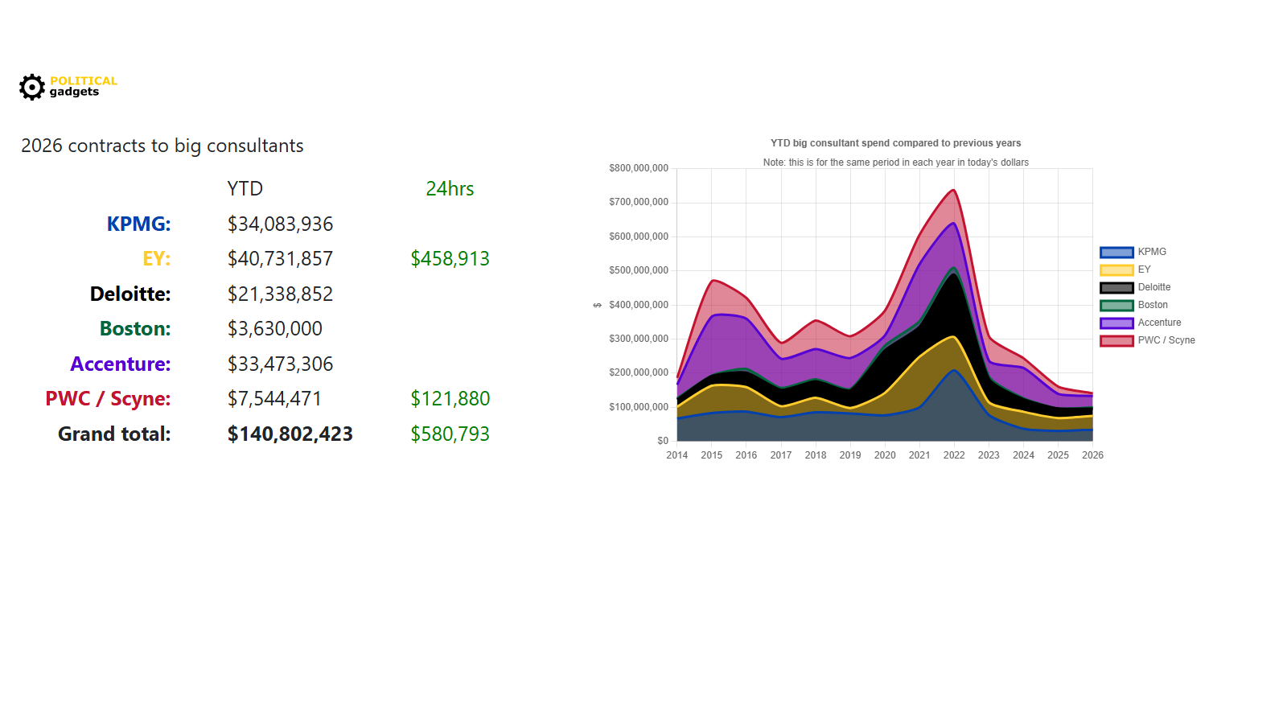This screenshot has height=724, width=1287.
Task: Toggle the PWC / Scyne legend color swatch
Action: tap(1116, 341)
